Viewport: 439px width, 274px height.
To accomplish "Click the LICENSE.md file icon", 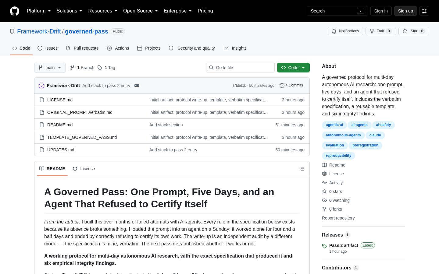I will click(42, 100).
